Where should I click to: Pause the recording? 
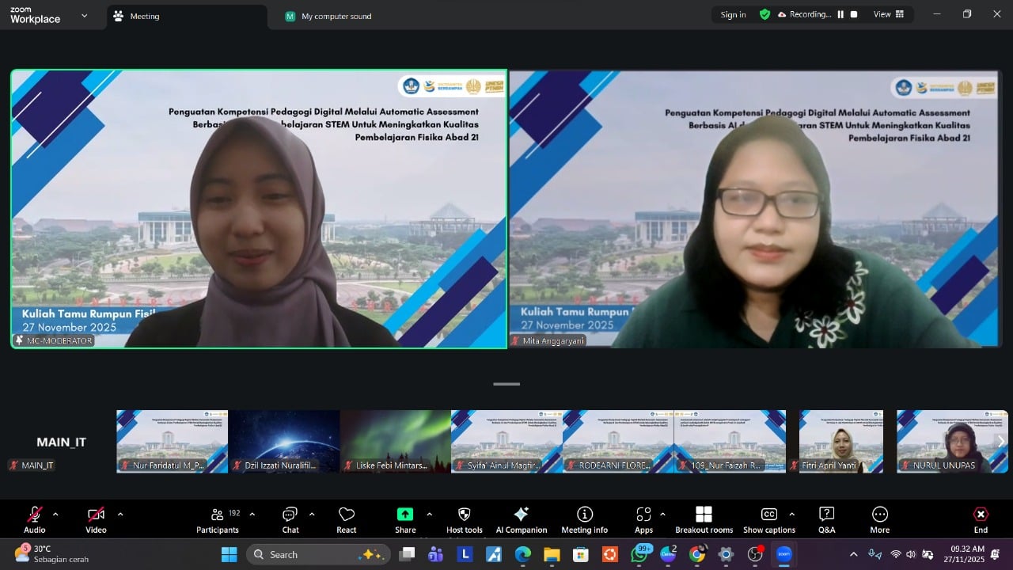click(x=840, y=14)
